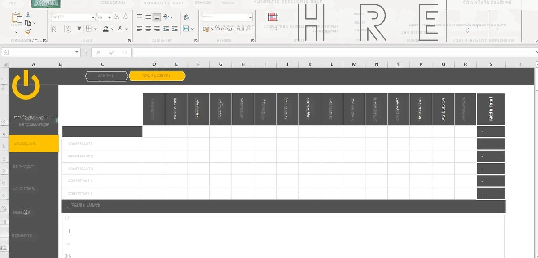Toggle center alignment for the cell
The width and height of the screenshot is (538, 258).
[x=148, y=29]
